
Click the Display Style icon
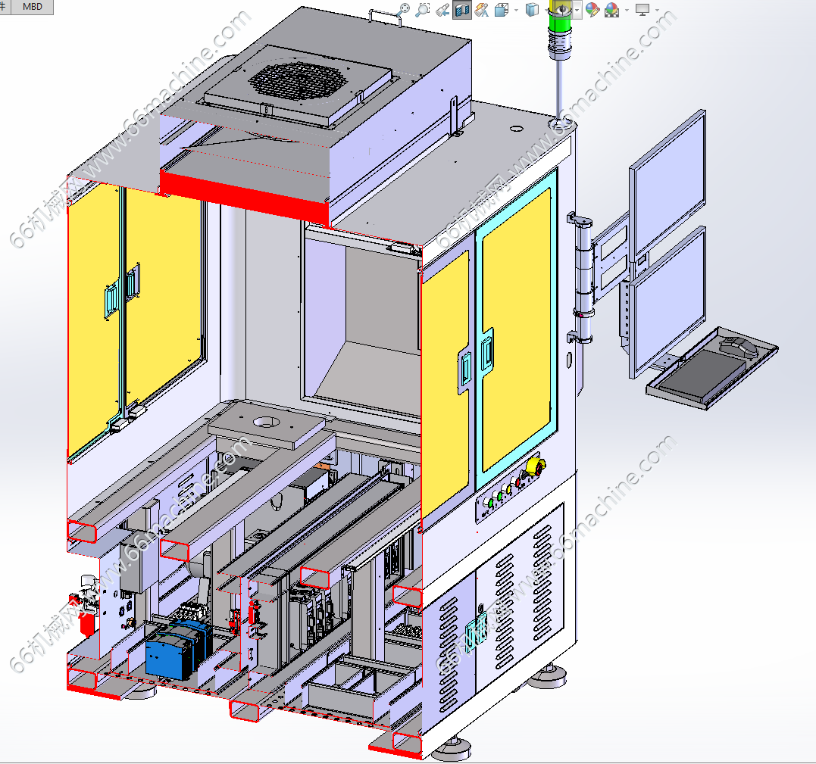tap(532, 9)
